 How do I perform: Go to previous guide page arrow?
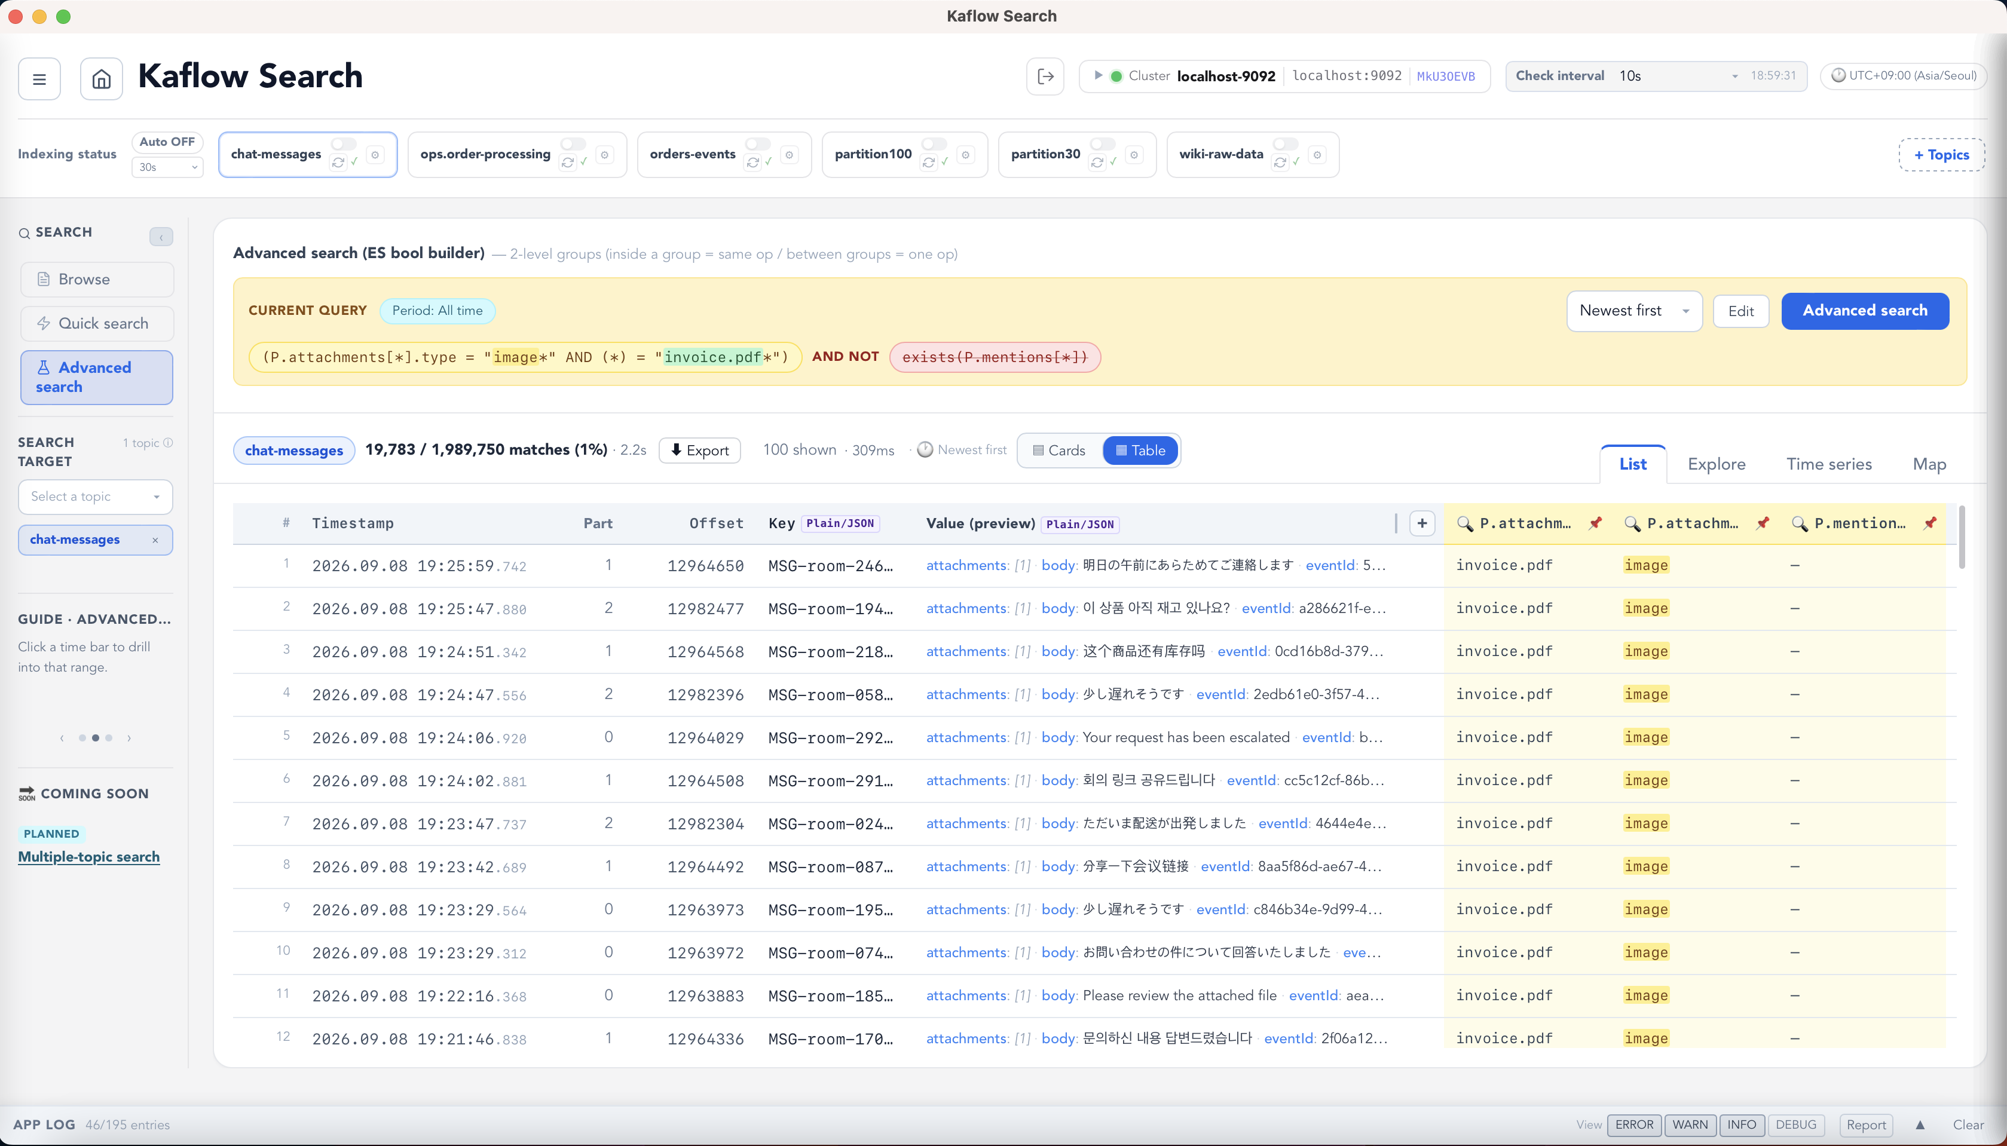[62, 737]
